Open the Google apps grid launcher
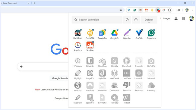 coord(184,18)
